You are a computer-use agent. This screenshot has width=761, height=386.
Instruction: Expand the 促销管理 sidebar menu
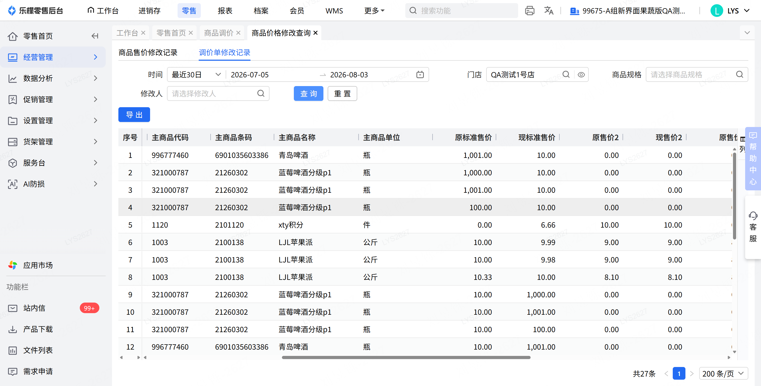pos(95,100)
